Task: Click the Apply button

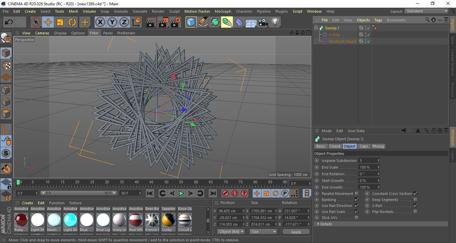Action: click(x=296, y=232)
